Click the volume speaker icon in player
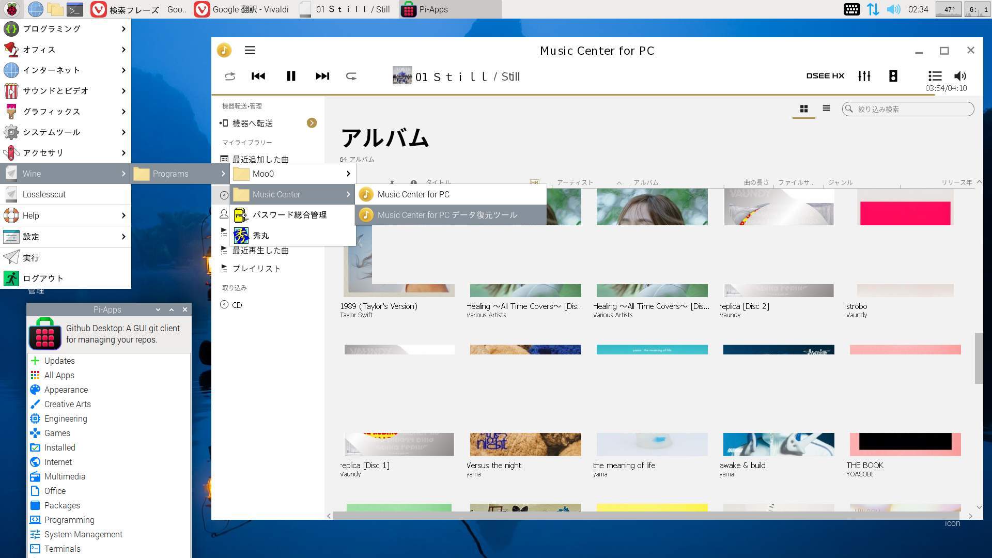 pyautogui.click(x=960, y=76)
